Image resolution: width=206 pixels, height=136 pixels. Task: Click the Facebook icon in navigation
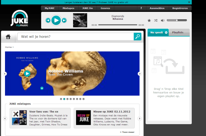pos(141,8)
